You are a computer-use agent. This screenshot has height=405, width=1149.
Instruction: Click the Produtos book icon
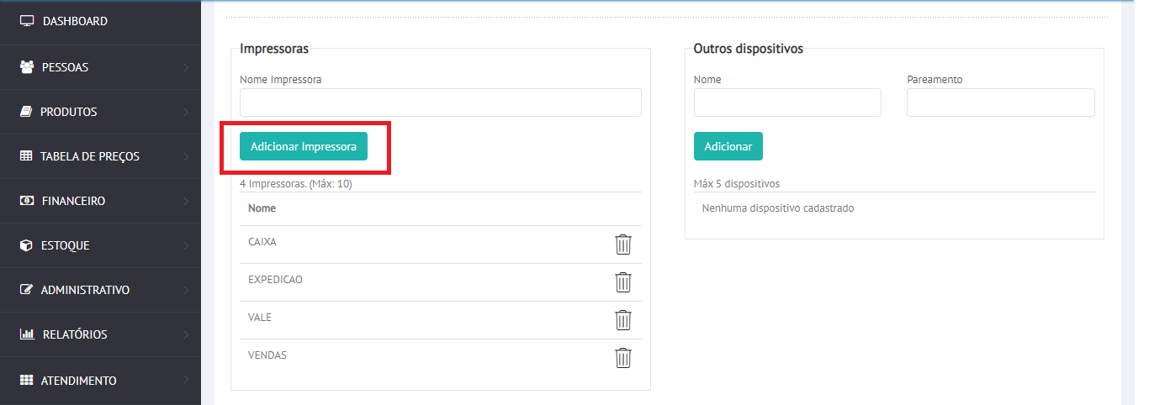pyautogui.click(x=26, y=112)
